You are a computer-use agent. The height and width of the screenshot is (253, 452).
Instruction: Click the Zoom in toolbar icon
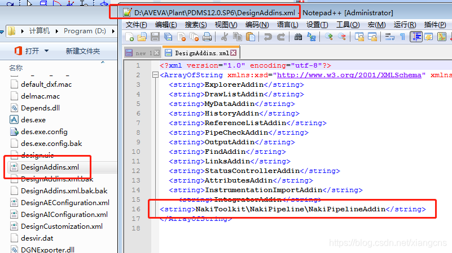[329, 37]
